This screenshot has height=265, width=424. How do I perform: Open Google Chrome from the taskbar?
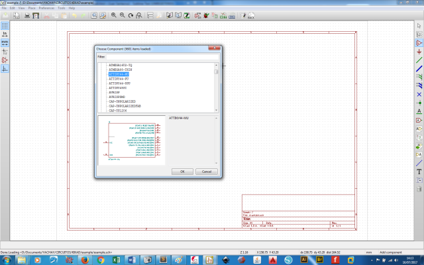(x=101, y=260)
